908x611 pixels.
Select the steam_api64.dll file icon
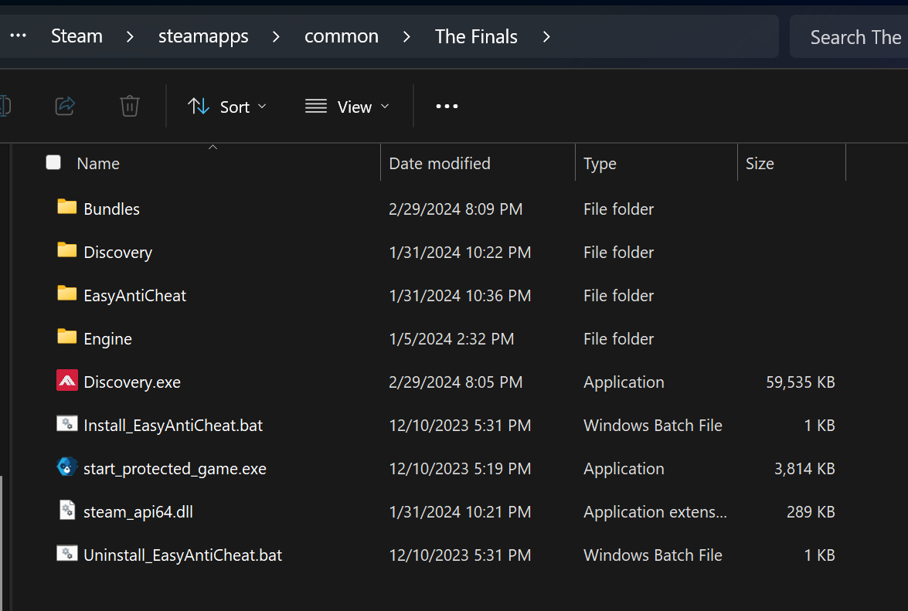tap(67, 510)
